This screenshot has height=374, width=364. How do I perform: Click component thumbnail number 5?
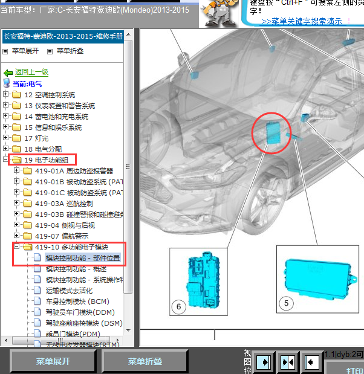pos(317,279)
